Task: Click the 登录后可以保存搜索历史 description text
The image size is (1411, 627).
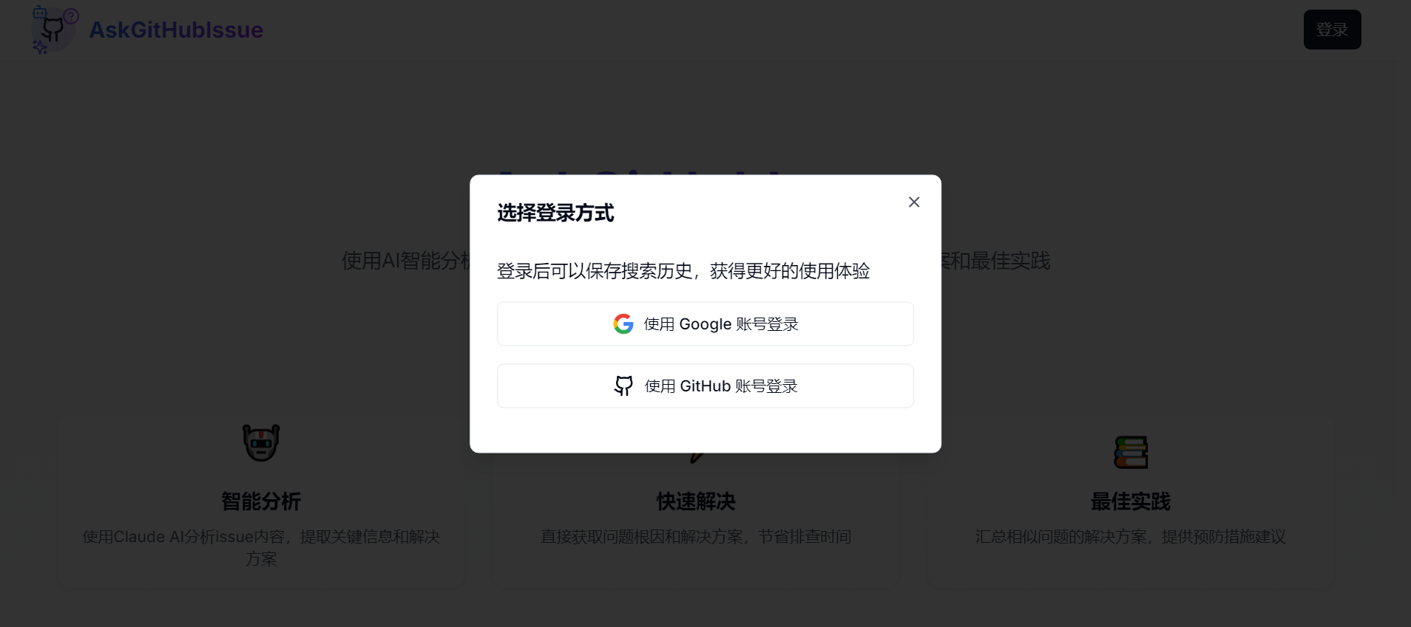Action: click(683, 271)
